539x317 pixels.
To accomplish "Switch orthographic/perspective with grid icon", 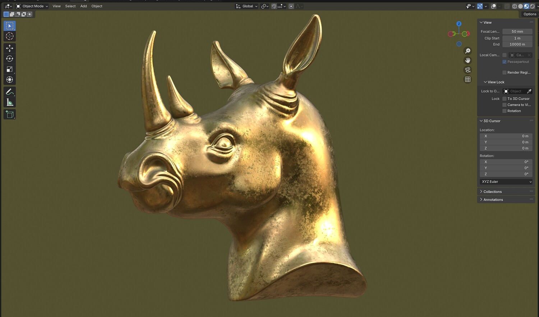I will pos(467,79).
